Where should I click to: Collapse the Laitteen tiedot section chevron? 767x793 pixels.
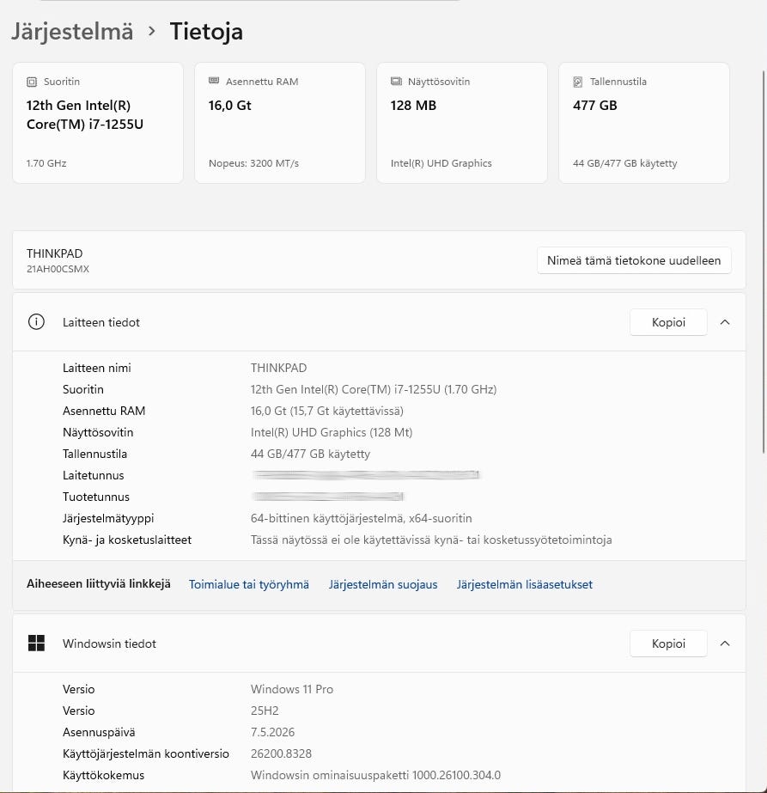725,322
